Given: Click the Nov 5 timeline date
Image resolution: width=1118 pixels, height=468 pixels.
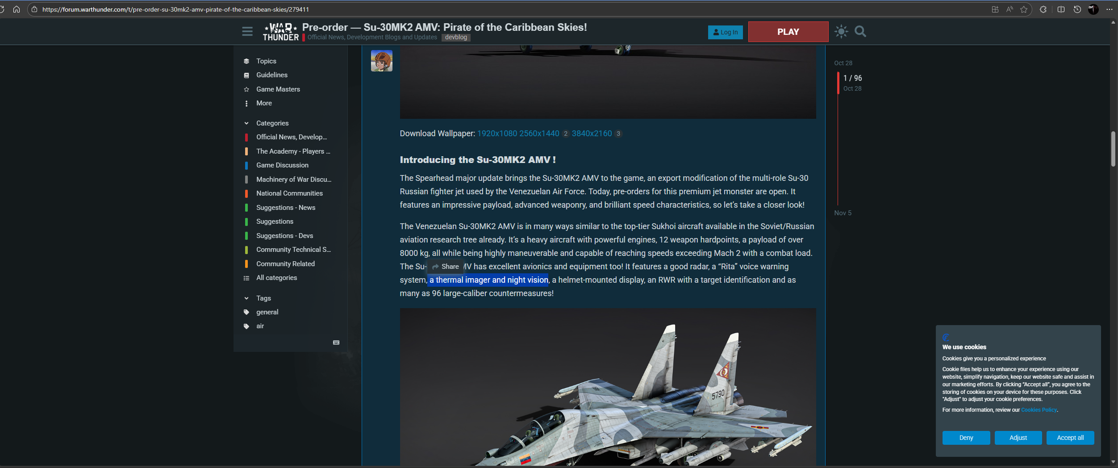Looking at the screenshot, I should pos(843,213).
